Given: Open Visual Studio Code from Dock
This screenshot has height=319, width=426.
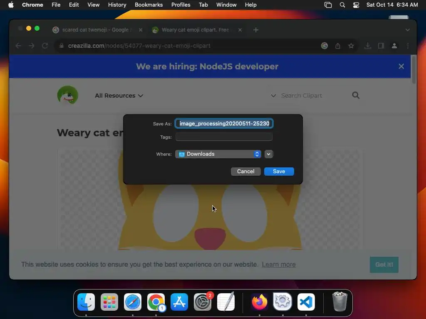Looking at the screenshot, I should pos(306,302).
